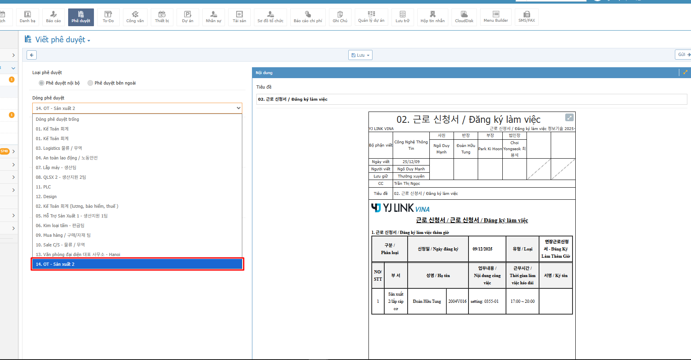Maximize the Nội dung panel
Viewport: 691px width, 360px height.
tap(685, 72)
